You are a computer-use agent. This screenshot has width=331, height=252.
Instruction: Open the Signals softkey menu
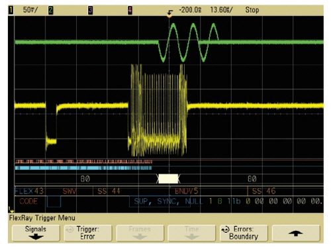(x=36, y=233)
